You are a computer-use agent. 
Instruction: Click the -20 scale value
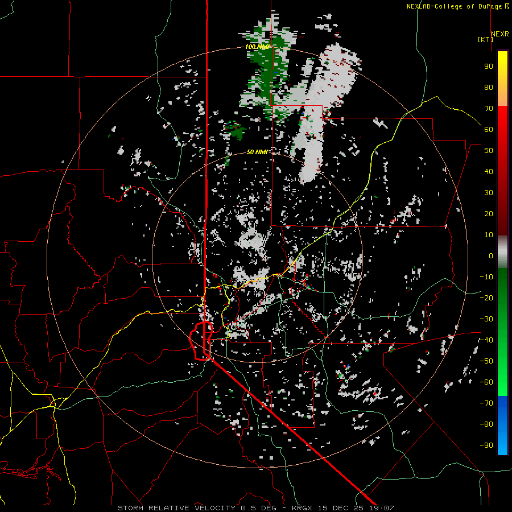(486, 298)
